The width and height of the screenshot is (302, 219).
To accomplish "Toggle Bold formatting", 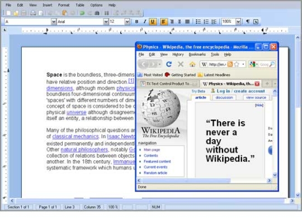I will point(137,22).
